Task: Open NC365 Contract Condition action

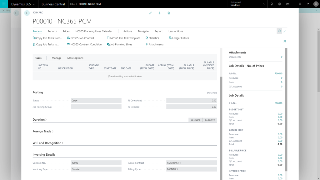Action: point(84,44)
